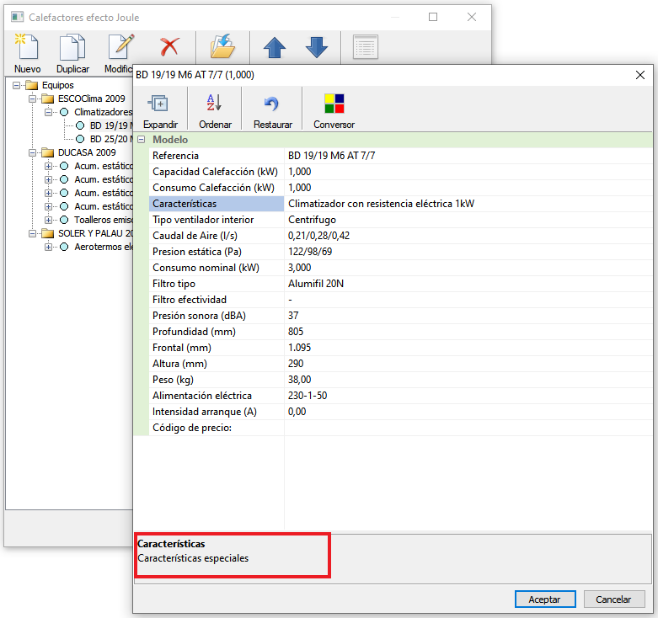Click the list view icon in toolbar
This screenshot has height=618, width=658.
pyautogui.click(x=366, y=47)
